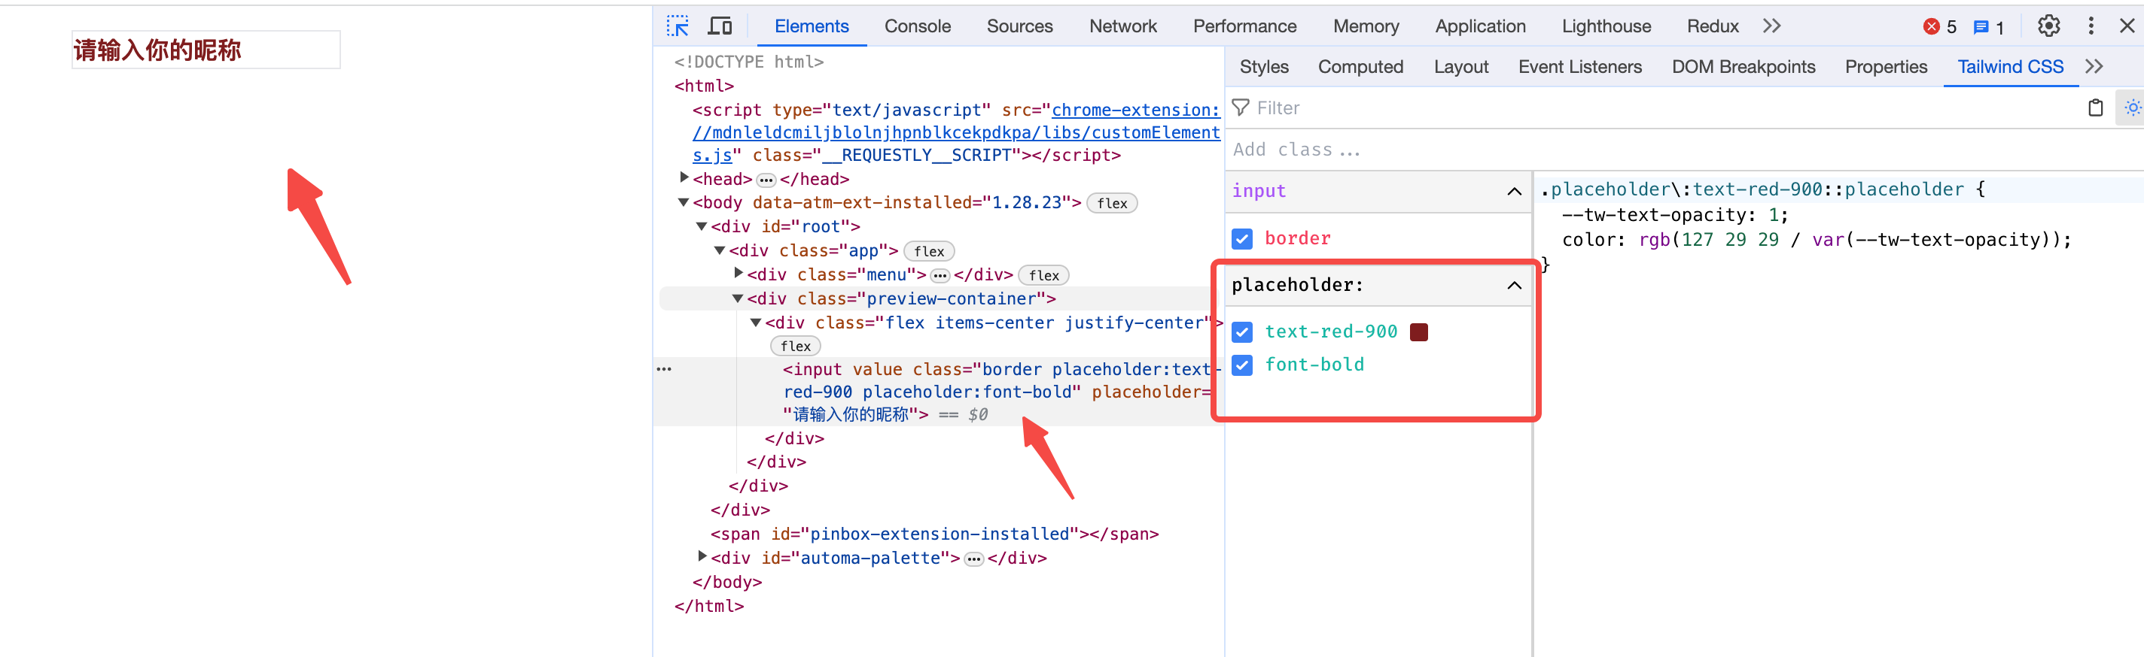
Task: Click the clipboard copy icon
Action: (2095, 108)
